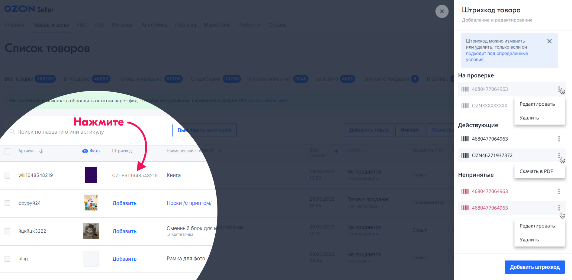Choose Скачать в PDF from the menu
The width and height of the screenshot is (572, 280).
(536, 171)
